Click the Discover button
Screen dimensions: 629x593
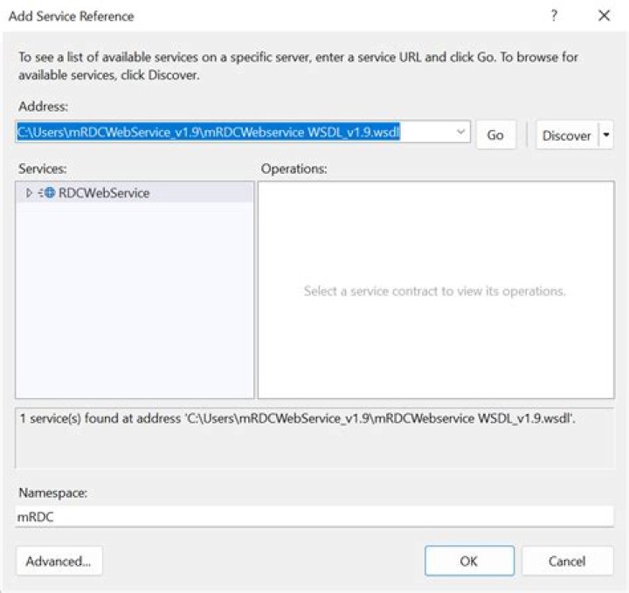566,135
